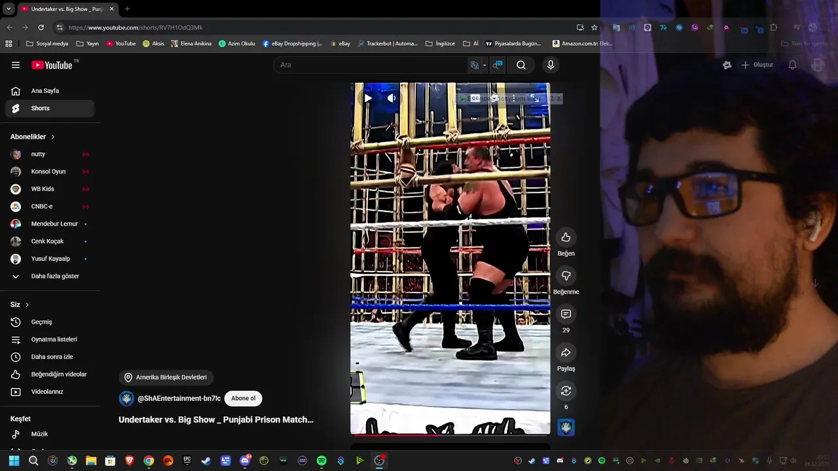Expand Daha fazla göster subscriptions list
The width and height of the screenshot is (838, 471).
50,276
